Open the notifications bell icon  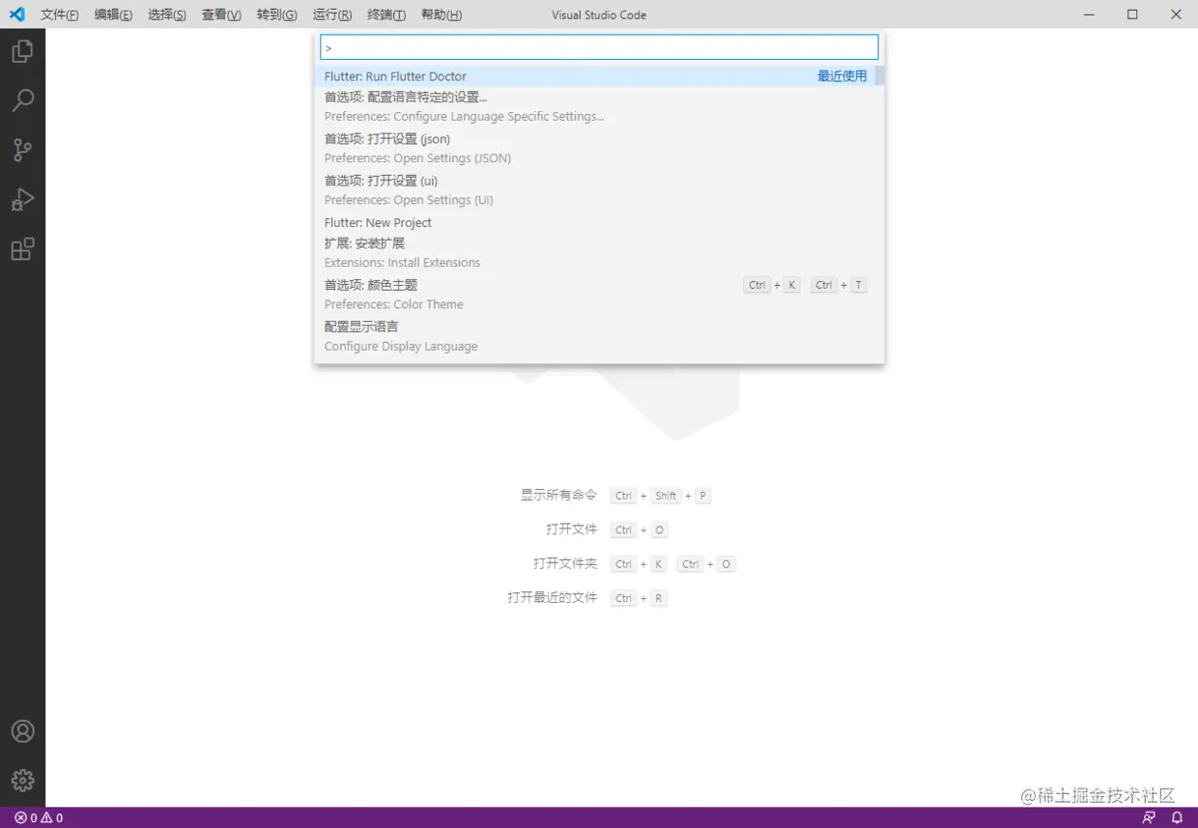tap(1177, 817)
